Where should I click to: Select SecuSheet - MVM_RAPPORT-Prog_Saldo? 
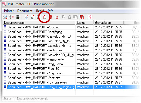(35, 64)
